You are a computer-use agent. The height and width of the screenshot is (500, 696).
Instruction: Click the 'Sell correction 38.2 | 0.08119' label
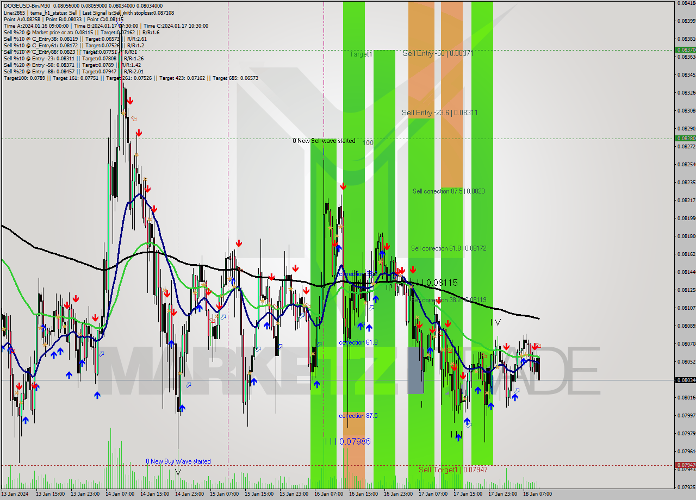pyautogui.click(x=449, y=300)
